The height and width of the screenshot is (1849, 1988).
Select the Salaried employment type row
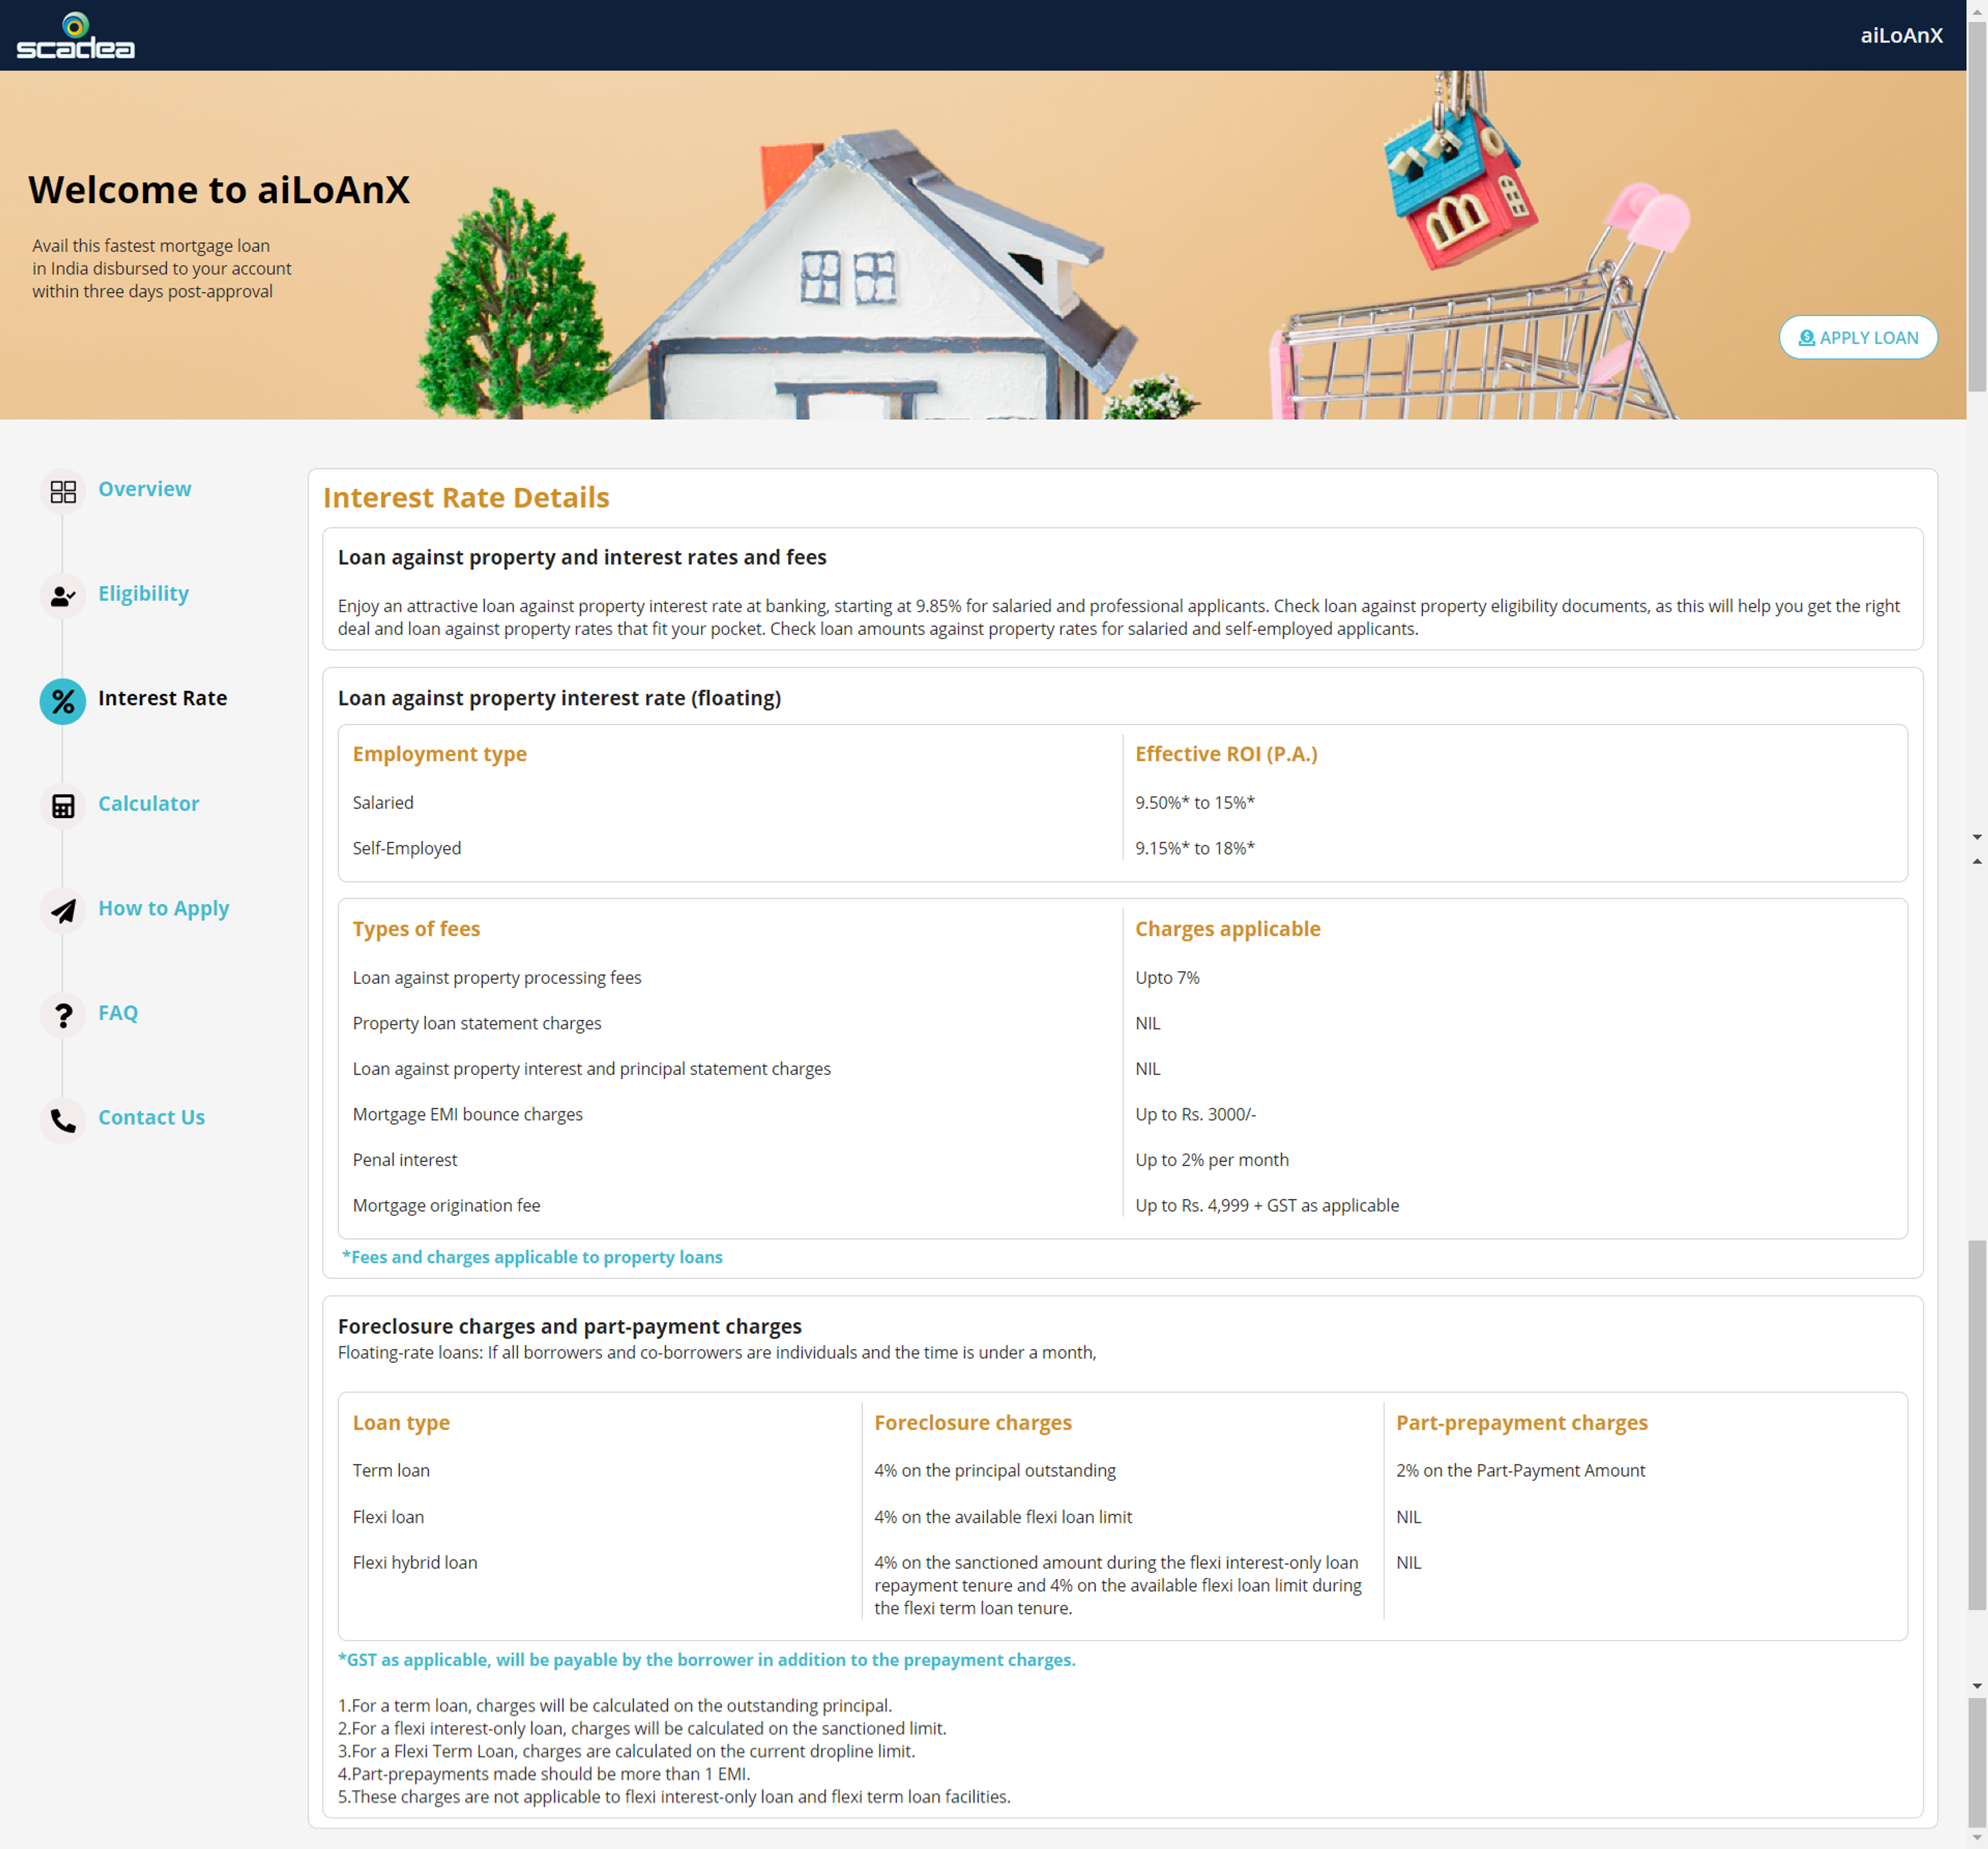[x=383, y=802]
